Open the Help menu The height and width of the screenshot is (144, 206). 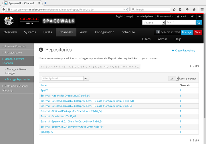coord(178,39)
